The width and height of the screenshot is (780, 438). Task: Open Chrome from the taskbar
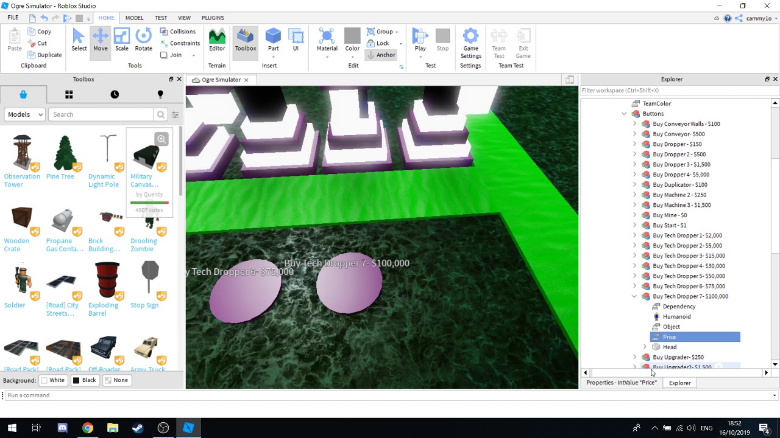(87, 428)
